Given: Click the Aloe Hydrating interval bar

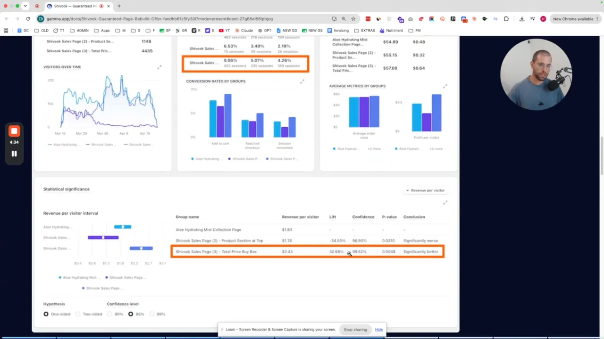Looking at the screenshot, I should click(x=123, y=227).
